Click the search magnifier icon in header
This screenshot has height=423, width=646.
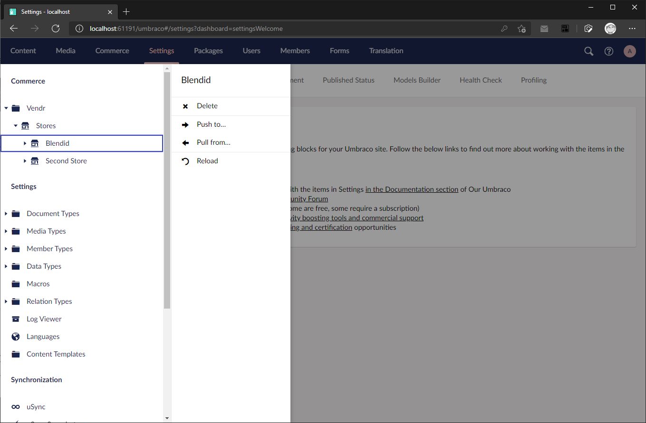coord(588,51)
